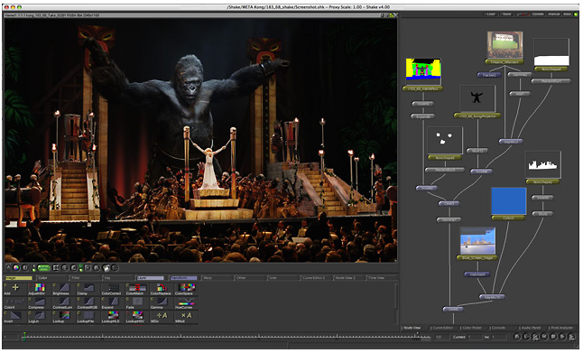Toggle the green status light in node view
Image resolution: width=583 pixels, height=353 pixels.
[x=576, y=14]
